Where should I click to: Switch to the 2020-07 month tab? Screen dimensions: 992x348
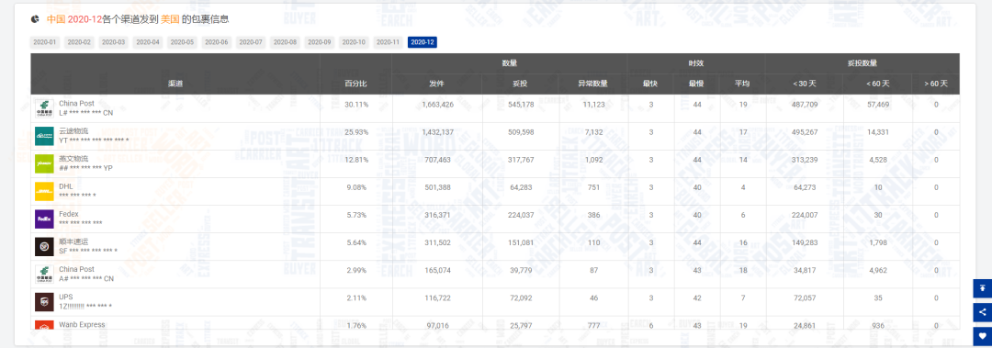click(250, 42)
